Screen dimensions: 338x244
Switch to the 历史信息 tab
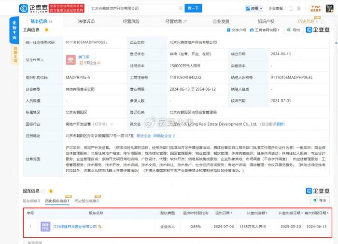(x=308, y=21)
